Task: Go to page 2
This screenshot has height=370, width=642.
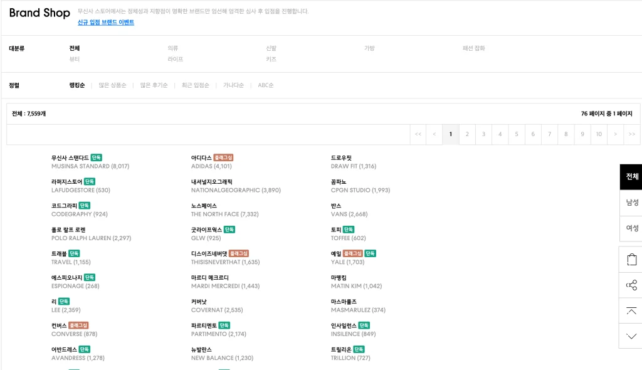Action: (x=467, y=134)
